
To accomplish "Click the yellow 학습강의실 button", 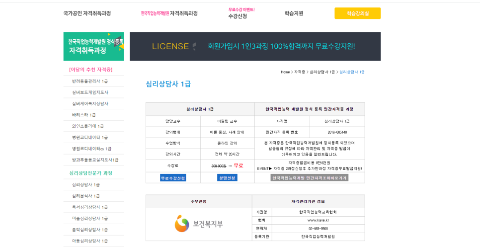I will [358, 13].
